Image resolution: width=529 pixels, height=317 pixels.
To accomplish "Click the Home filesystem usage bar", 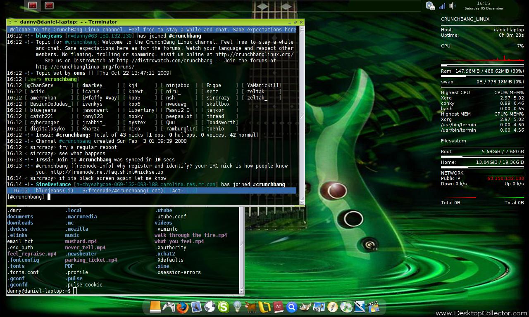I will click(482, 168).
